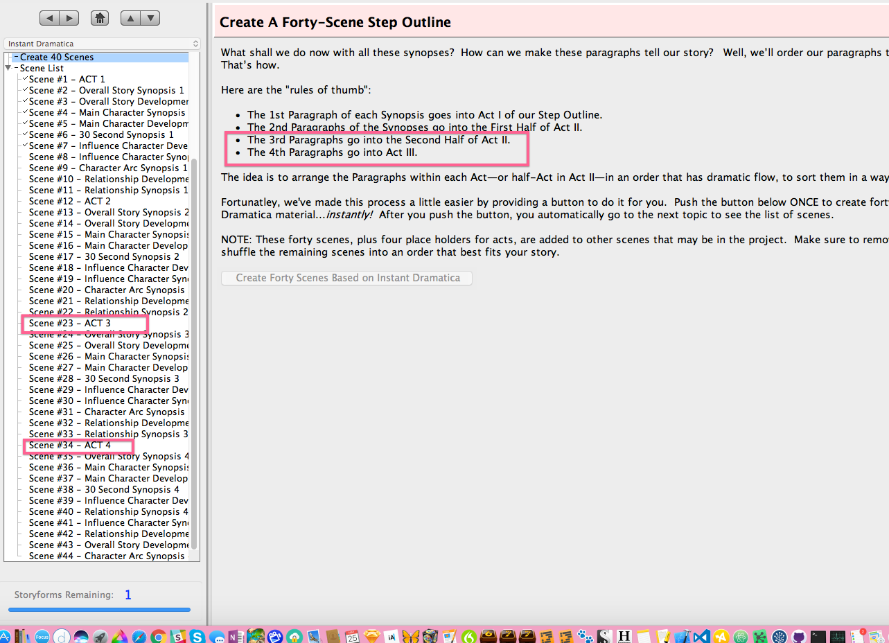Select Scene #34 – ACT 4

[70, 445]
